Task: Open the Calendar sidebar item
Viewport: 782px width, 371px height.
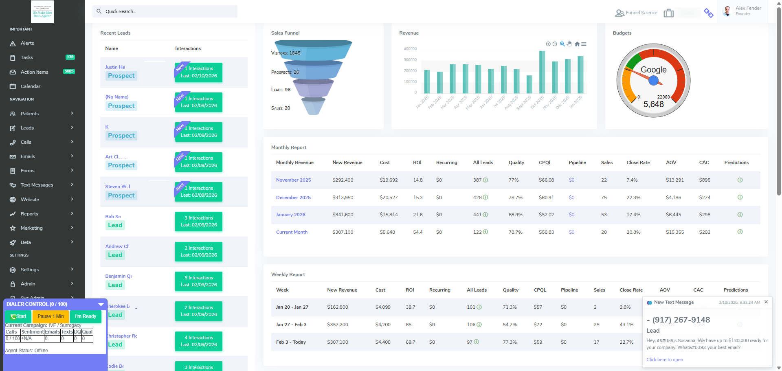Action: pyautogui.click(x=30, y=86)
